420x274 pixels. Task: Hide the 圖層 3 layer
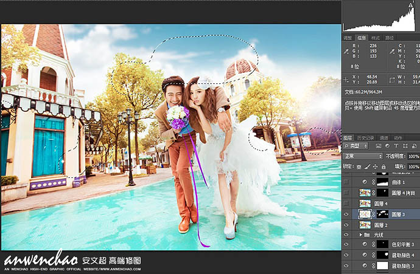click(346, 214)
